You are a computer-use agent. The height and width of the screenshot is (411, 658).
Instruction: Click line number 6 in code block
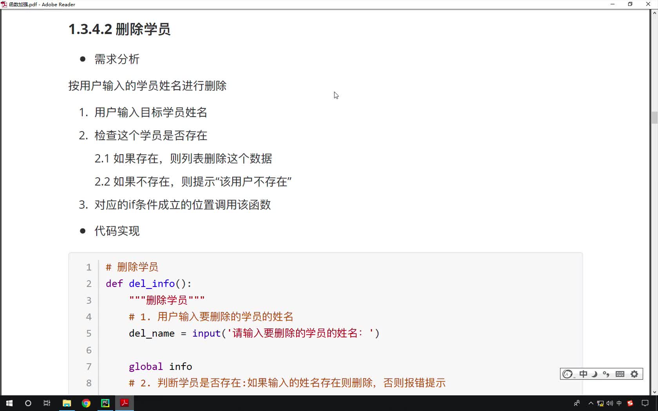[89, 350]
